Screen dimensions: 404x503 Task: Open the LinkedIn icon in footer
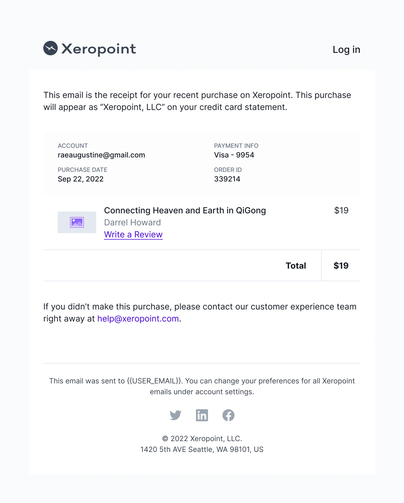pos(202,415)
